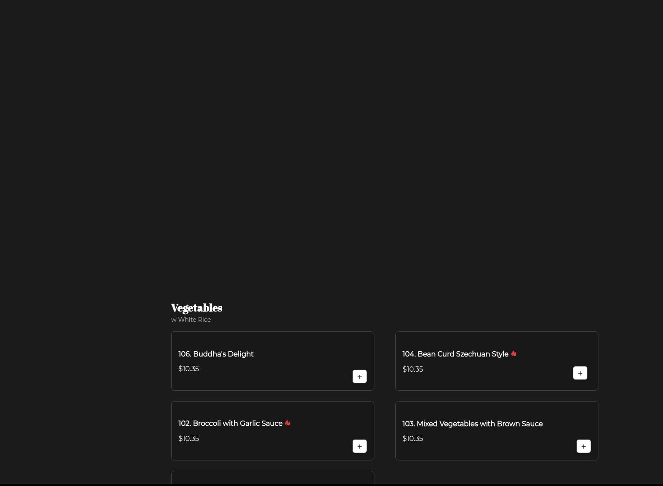Open 104. Bean Curd Szechuan Style title
663x486 pixels.
pyautogui.click(x=455, y=354)
